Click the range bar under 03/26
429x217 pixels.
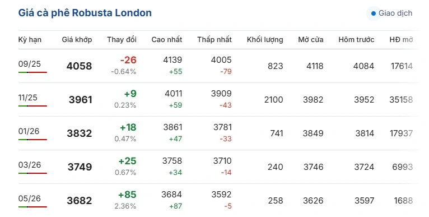click(x=32, y=173)
